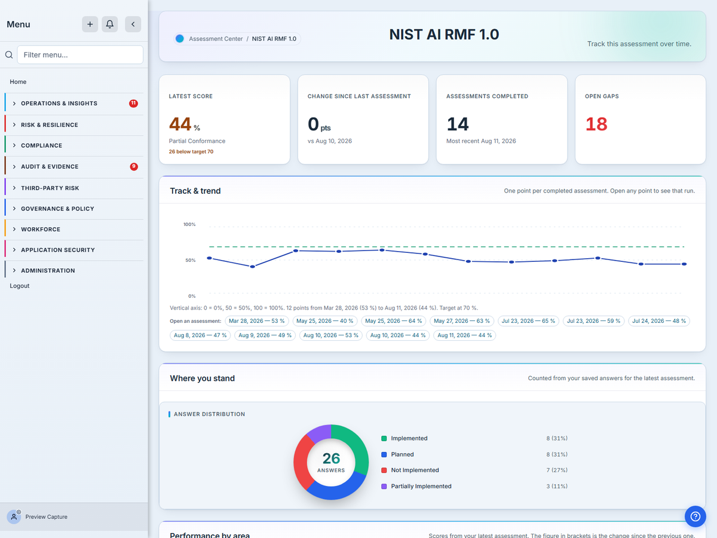Click 'Partial Conformance' label
The width and height of the screenshot is (717, 538).
coord(197,141)
